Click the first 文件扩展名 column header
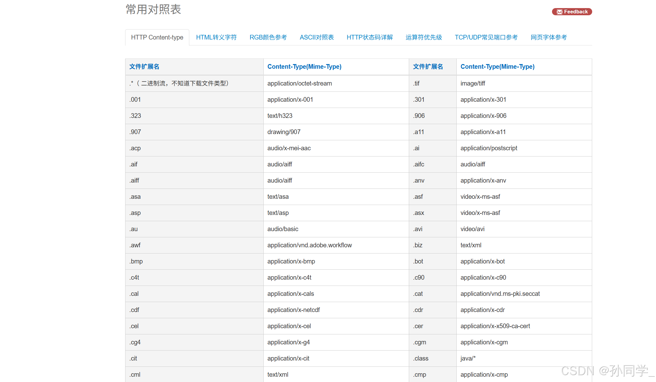656x382 pixels. (144, 67)
